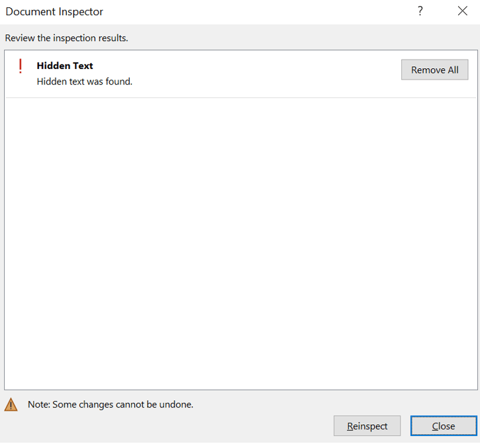Click blank title bar space left of help icon
Screen dimensions: 480x444
(x=265, y=12)
